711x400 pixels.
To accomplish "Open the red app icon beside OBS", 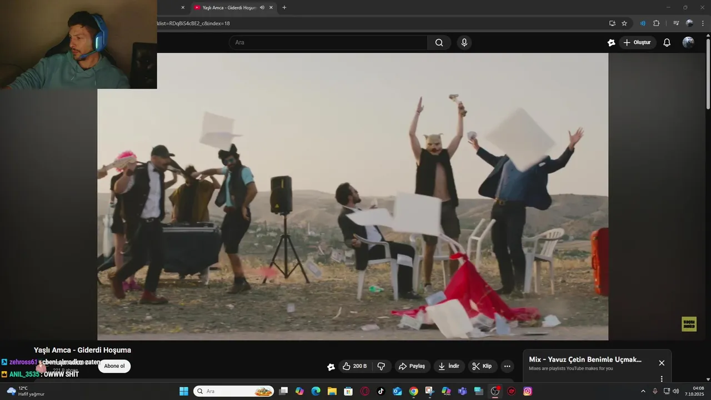I will pos(511,391).
